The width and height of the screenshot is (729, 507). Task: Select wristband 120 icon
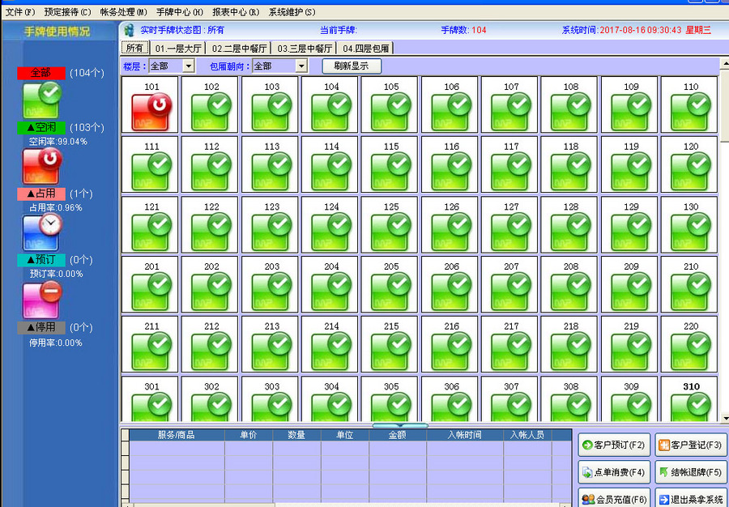[x=691, y=172]
